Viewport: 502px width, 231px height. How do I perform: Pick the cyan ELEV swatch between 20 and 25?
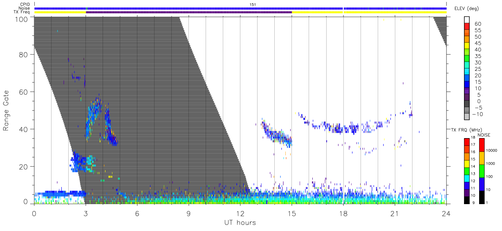(x=467, y=72)
